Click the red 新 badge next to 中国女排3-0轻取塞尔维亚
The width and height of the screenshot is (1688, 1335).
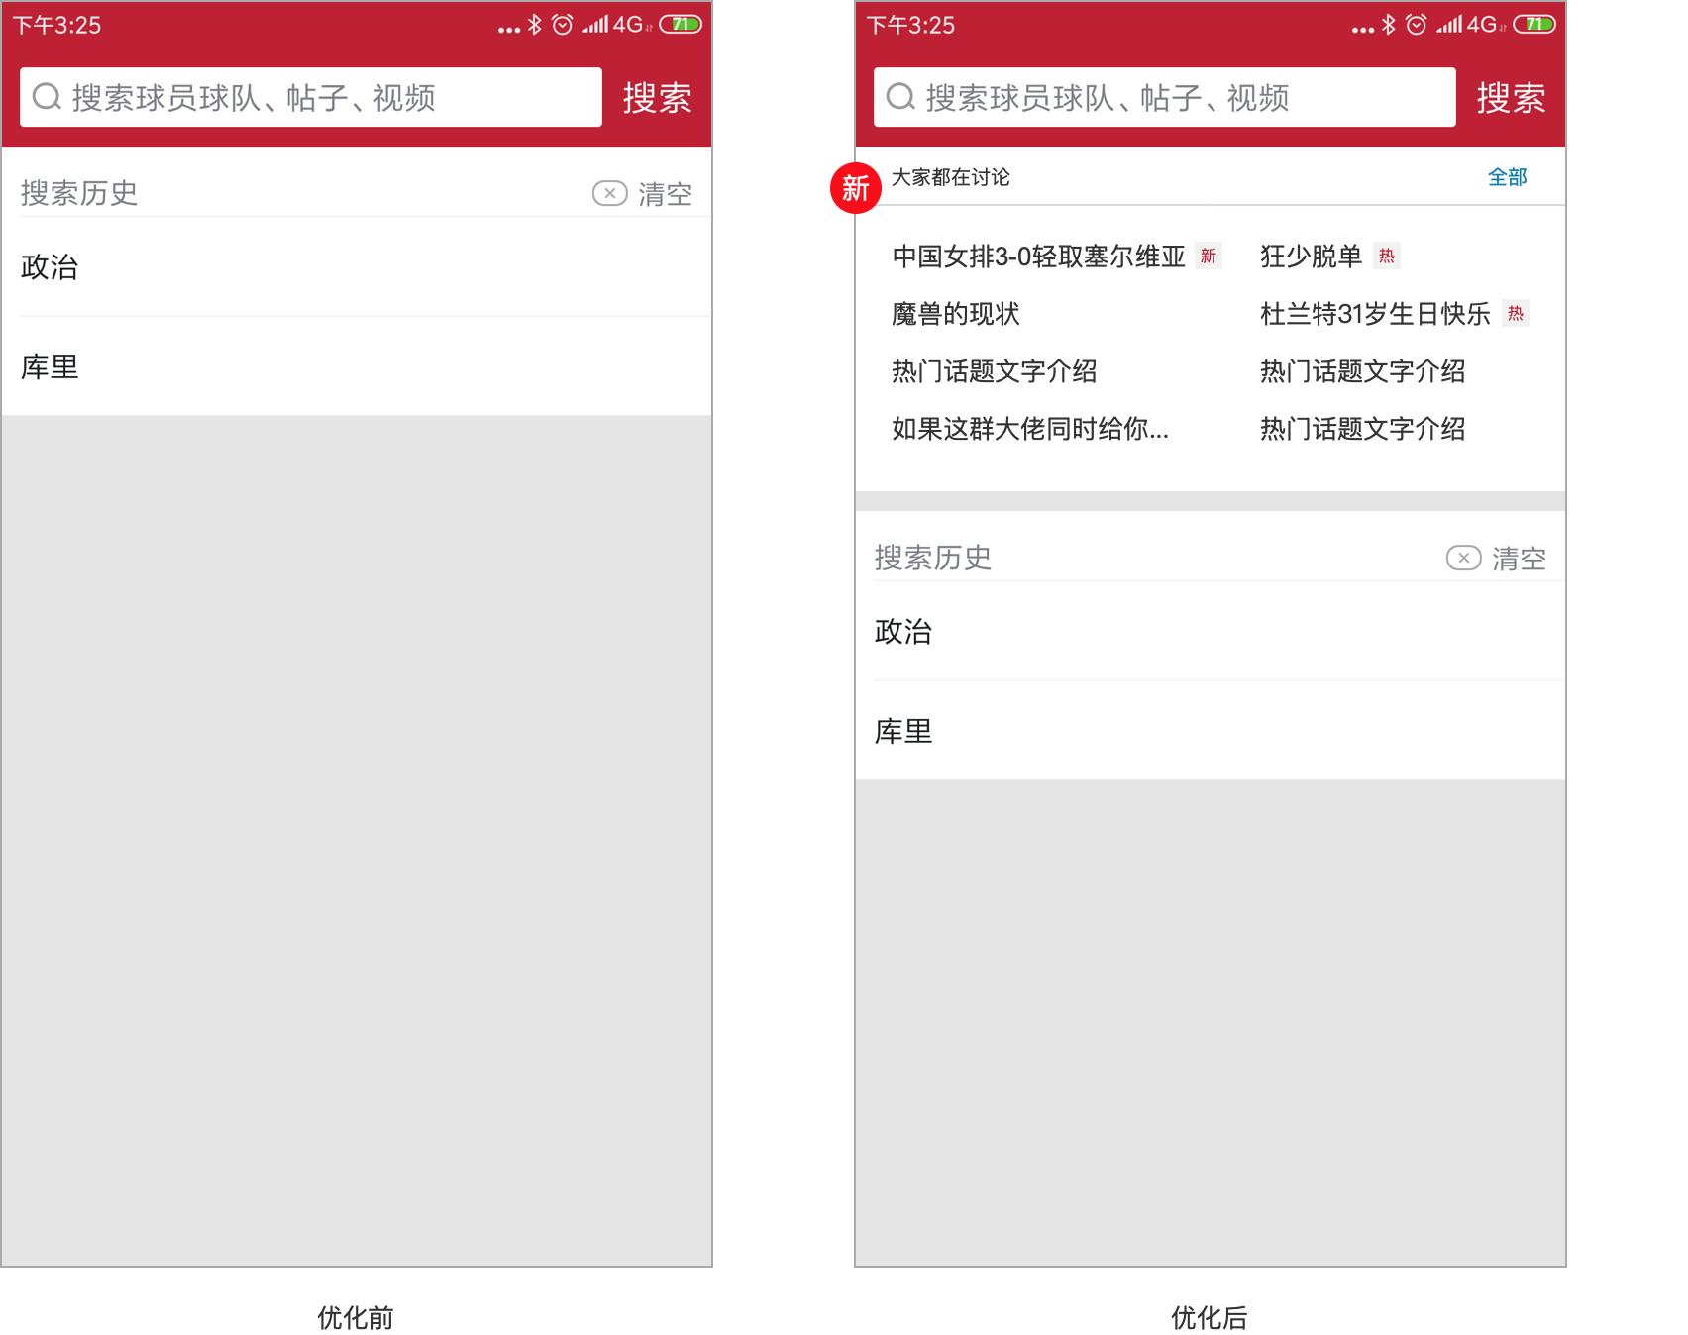click(x=1208, y=257)
